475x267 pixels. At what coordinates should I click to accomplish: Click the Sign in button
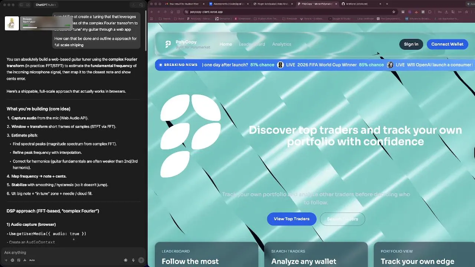point(411,44)
